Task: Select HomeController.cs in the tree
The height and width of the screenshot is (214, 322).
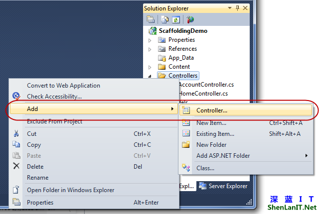Action: [x=203, y=94]
